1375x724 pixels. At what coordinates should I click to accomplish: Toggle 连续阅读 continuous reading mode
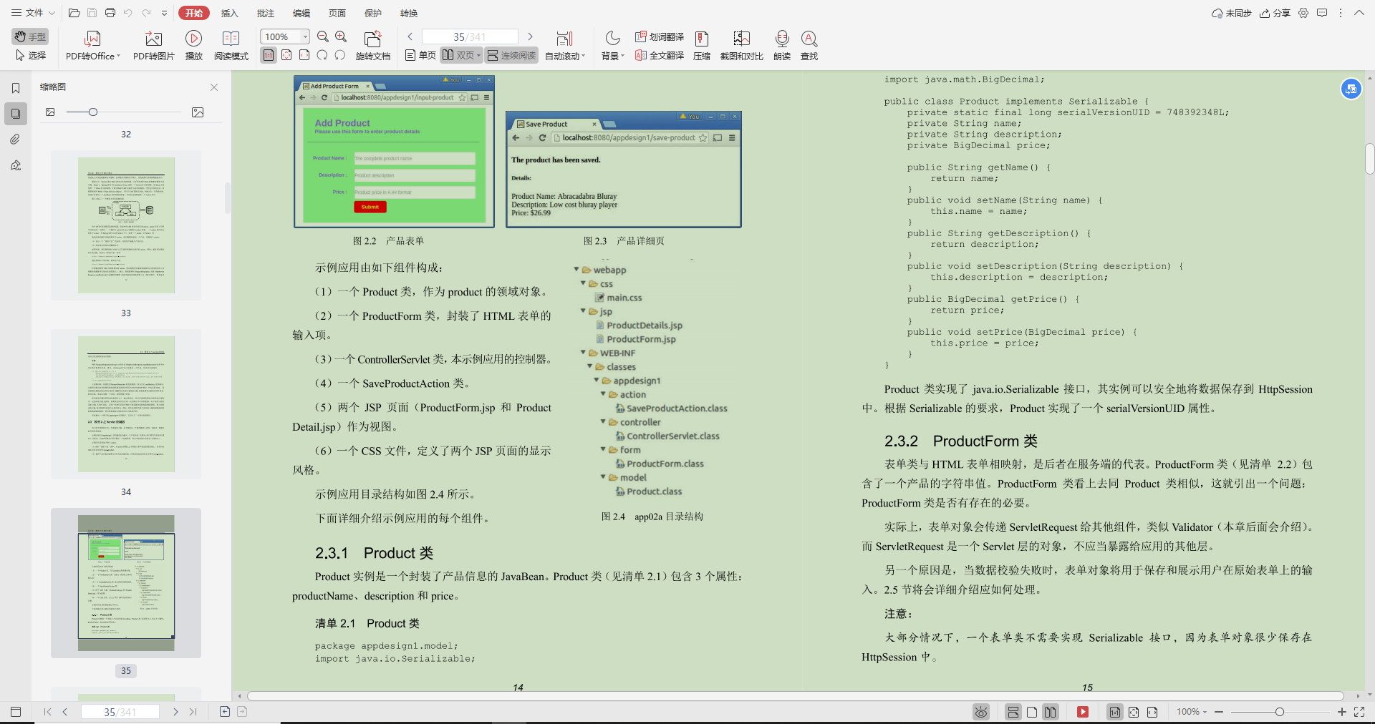511,55
